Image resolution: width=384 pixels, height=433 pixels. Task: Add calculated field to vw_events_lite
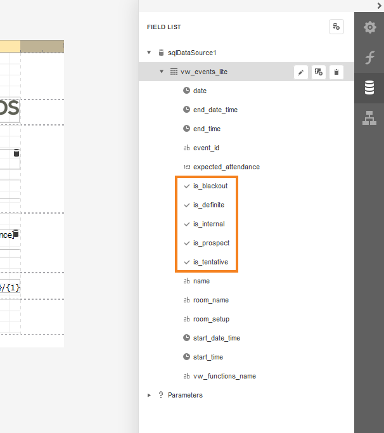pyautogui.click(x=319, y=72)
